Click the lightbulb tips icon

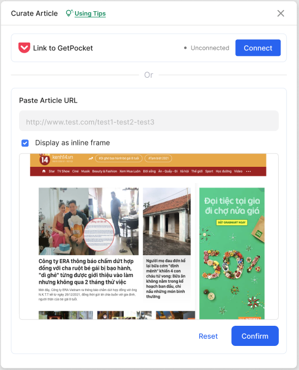pos(69,13)
